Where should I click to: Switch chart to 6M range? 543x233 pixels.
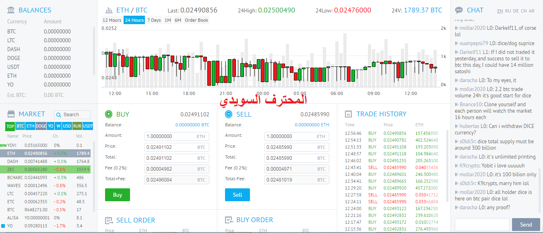pyautogui.click(x=178, y=20)
